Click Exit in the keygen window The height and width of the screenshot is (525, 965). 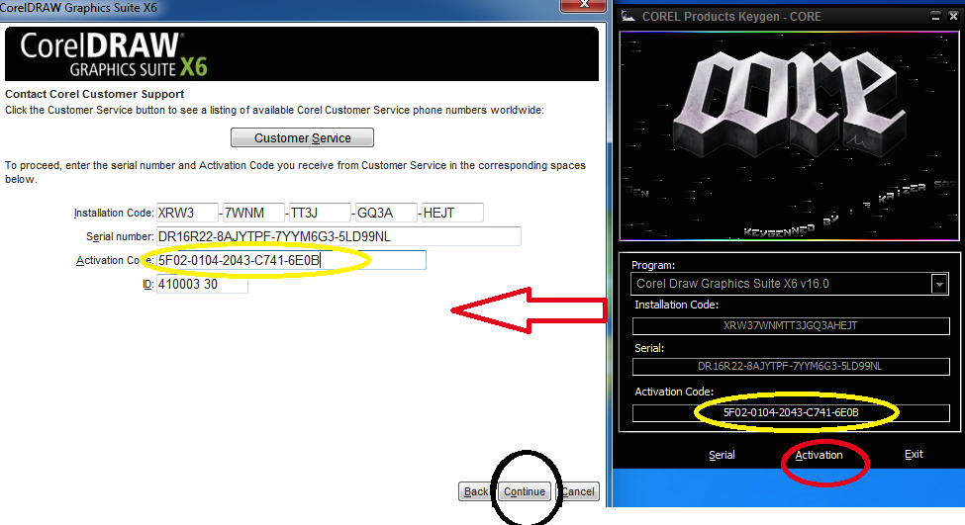914,454
